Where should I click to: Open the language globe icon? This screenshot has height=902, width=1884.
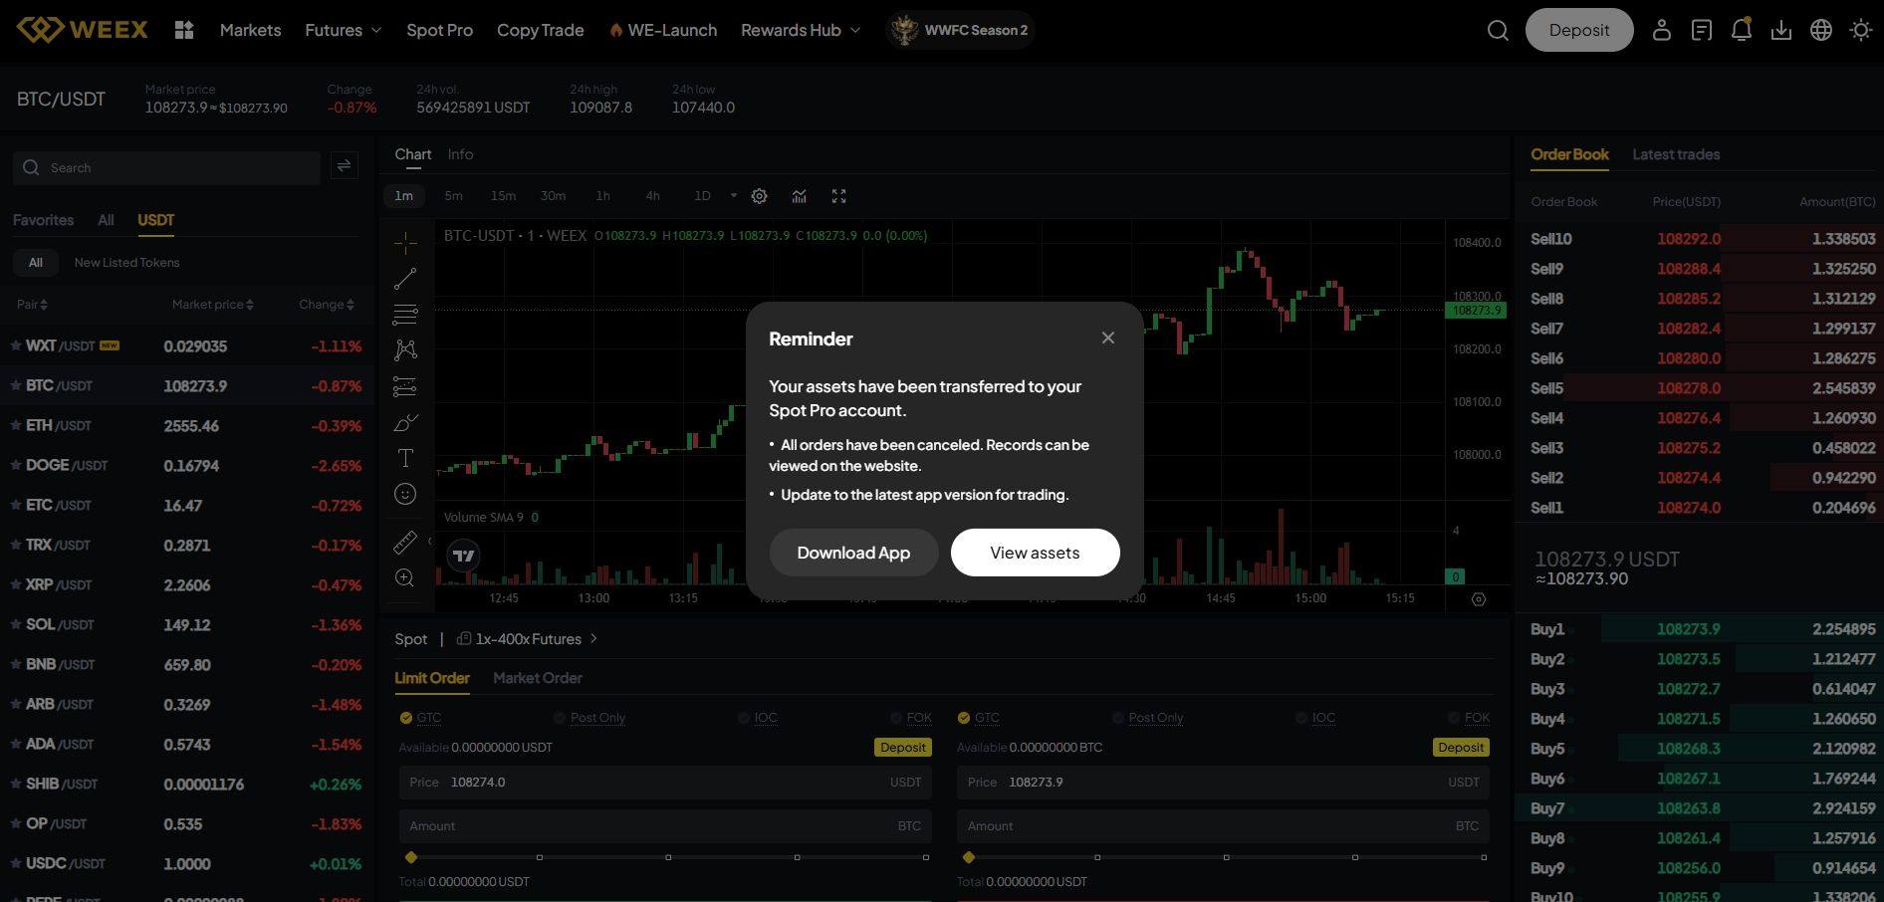(x=1820, y=30)
